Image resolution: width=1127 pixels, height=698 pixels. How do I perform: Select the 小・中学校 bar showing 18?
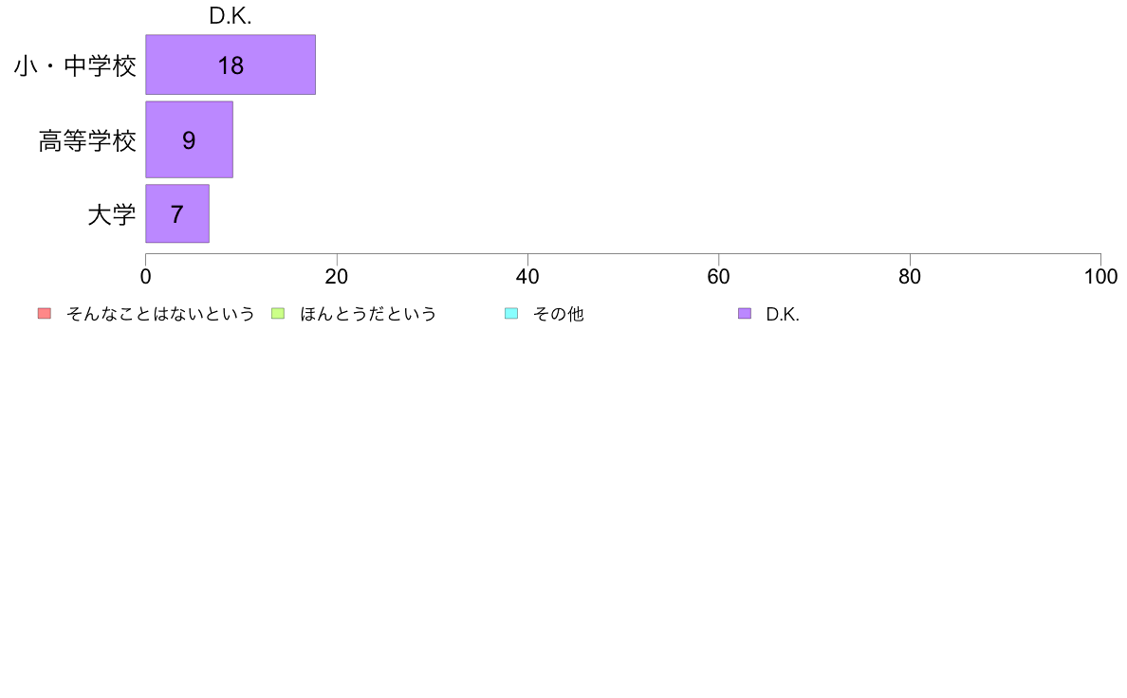[x=231, y=64]
